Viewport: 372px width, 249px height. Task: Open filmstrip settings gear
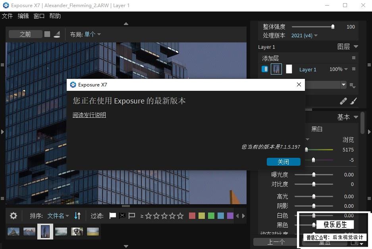[x=13, y=216]
